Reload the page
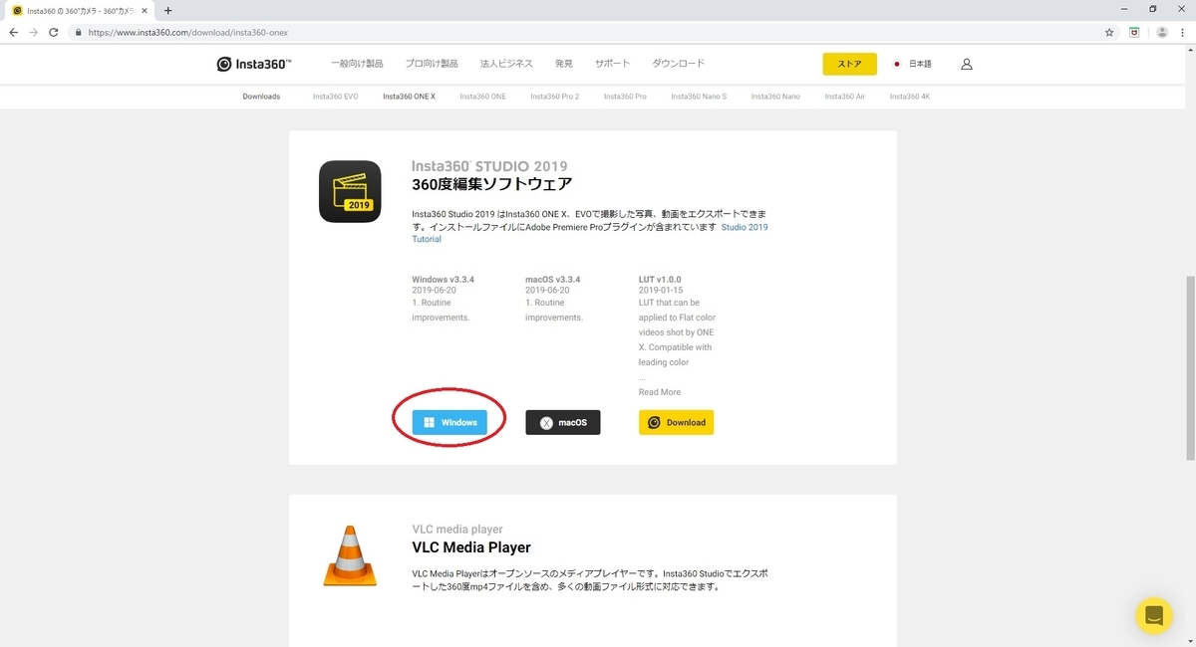The height and width of the screenshot is (647, 1196). tap(54, 32)
